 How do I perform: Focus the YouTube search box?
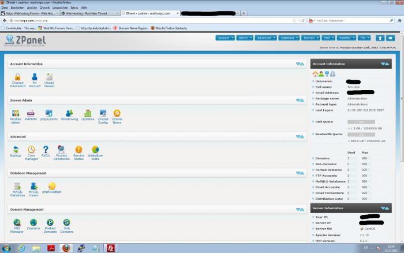click(x=351, y=21)
